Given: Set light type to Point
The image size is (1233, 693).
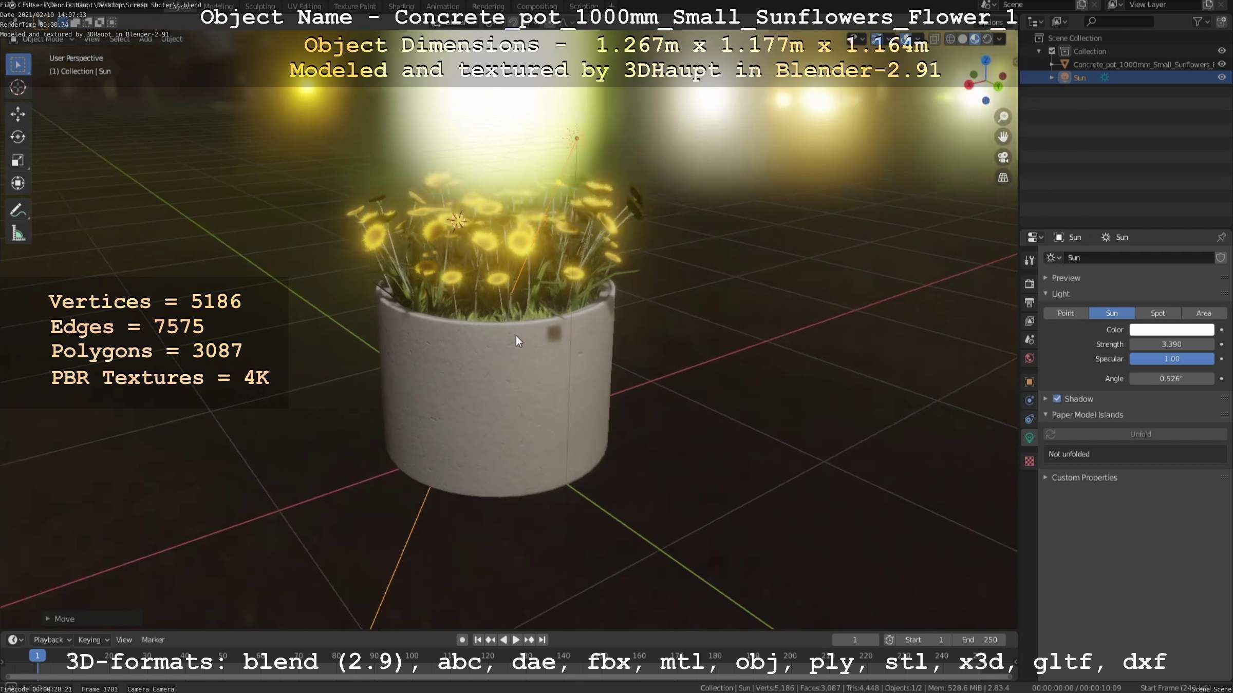Looking at the screenshot, I should (x=1066, y=313).
